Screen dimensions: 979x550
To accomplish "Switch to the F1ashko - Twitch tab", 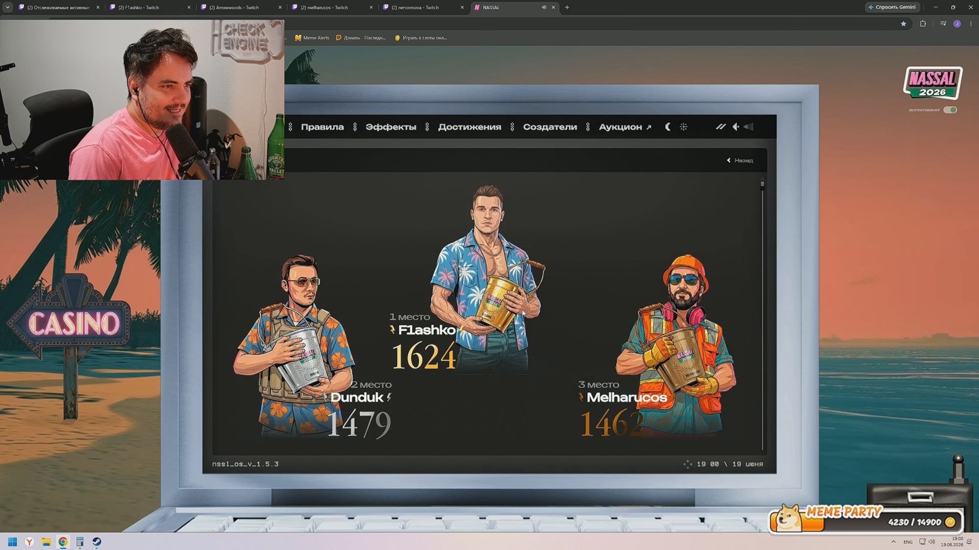I will [x=149, y=7].
